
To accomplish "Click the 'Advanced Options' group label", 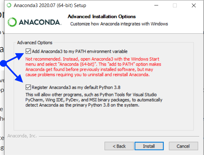I will [35, 43].
